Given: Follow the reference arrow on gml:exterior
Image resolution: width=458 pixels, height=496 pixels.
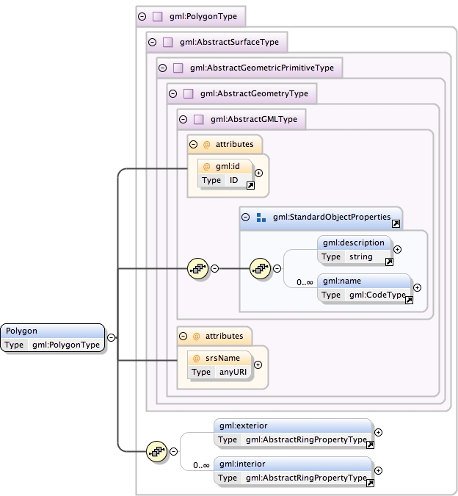Looking at the screenshot, I should click(370, 445).
